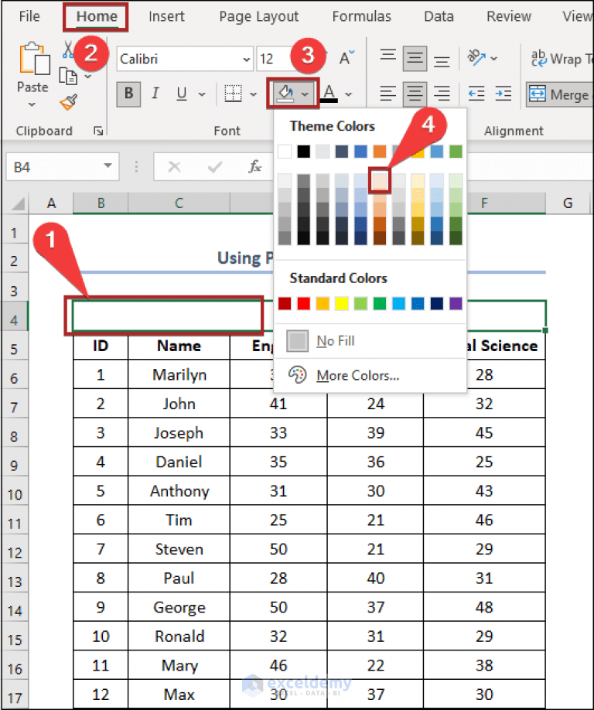Toggle Italic formatting
The width and height of the screenshot is (594, 710).
pyautogui.click(x=155, y=94)
